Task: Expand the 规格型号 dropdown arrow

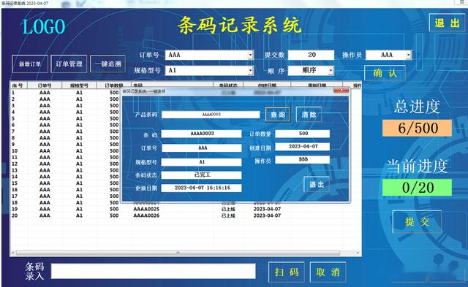Action: click(x=250, y=70)
